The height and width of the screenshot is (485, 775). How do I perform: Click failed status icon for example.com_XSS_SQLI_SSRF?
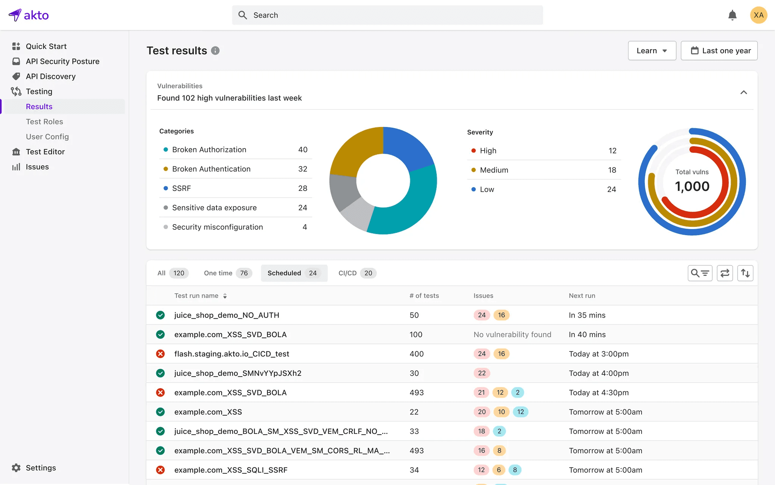pyautogui.click(x=160, y=470)
